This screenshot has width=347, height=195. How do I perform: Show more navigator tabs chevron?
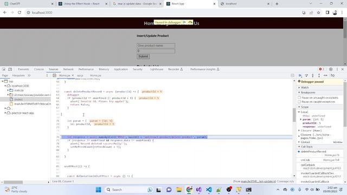pos(29,75)
